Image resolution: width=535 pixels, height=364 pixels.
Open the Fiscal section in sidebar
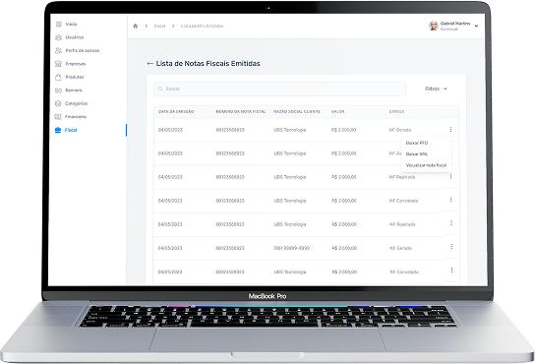66,130
